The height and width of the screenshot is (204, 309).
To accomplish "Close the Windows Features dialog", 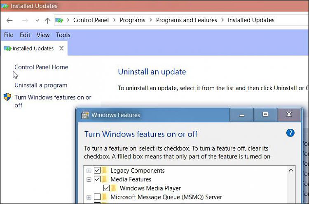I will click(289, 115).
